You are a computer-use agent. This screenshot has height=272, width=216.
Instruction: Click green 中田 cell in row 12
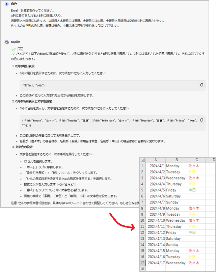click(x=196, y=233)
